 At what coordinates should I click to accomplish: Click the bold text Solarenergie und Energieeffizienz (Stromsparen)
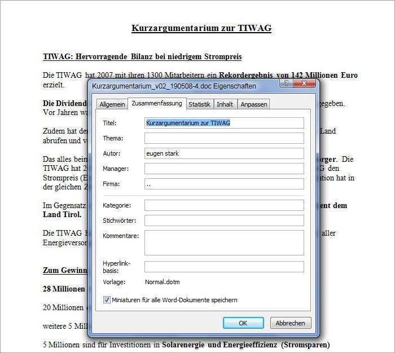tap(246, 345)
